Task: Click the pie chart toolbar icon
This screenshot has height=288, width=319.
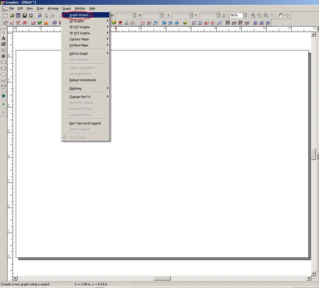Action: (114, 23)
